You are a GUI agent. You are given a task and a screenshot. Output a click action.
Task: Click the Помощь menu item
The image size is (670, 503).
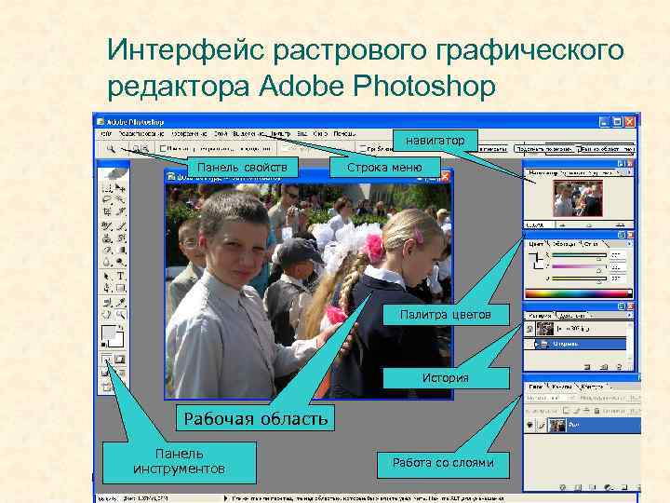pos(344,133)
